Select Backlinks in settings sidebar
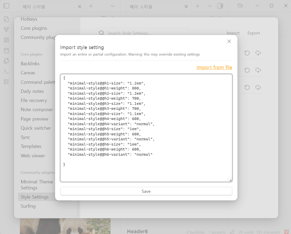The height and width of the screenshot is (234, 291). [30, 64]
